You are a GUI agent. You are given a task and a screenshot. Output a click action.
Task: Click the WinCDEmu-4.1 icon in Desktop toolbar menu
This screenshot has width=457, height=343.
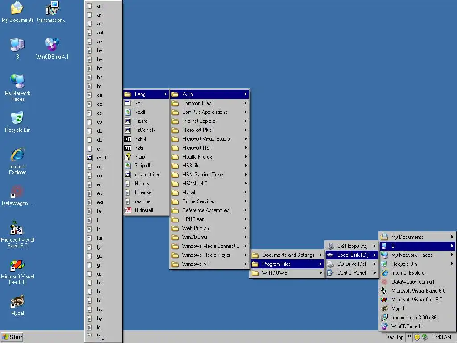point(384,326)
